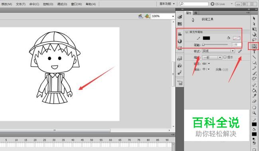The height and width of the screenshot is (151, 259).
Task: Click the stroke thickness slider handle
Action: pyautogui.click(x=203, y=45)
